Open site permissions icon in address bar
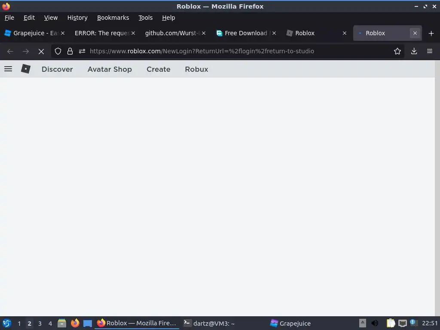 click(x=82, y=52)
